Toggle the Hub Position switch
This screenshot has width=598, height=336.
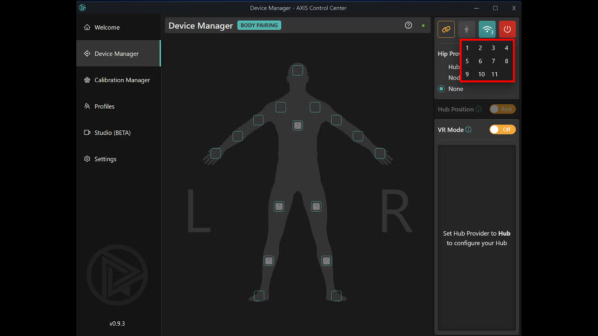[502, 109]
